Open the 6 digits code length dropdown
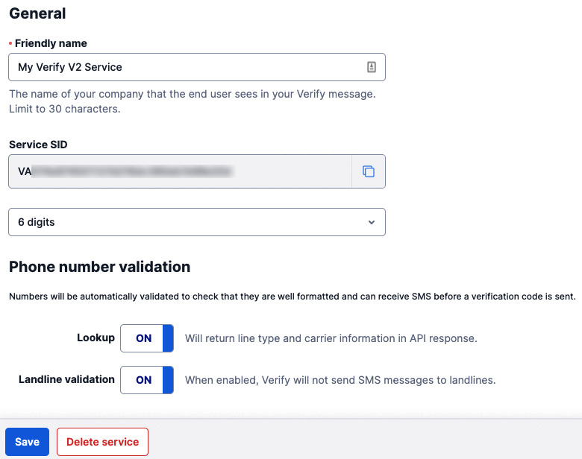The width and height of the screenshot is (582, 459). tap(197, 222)
